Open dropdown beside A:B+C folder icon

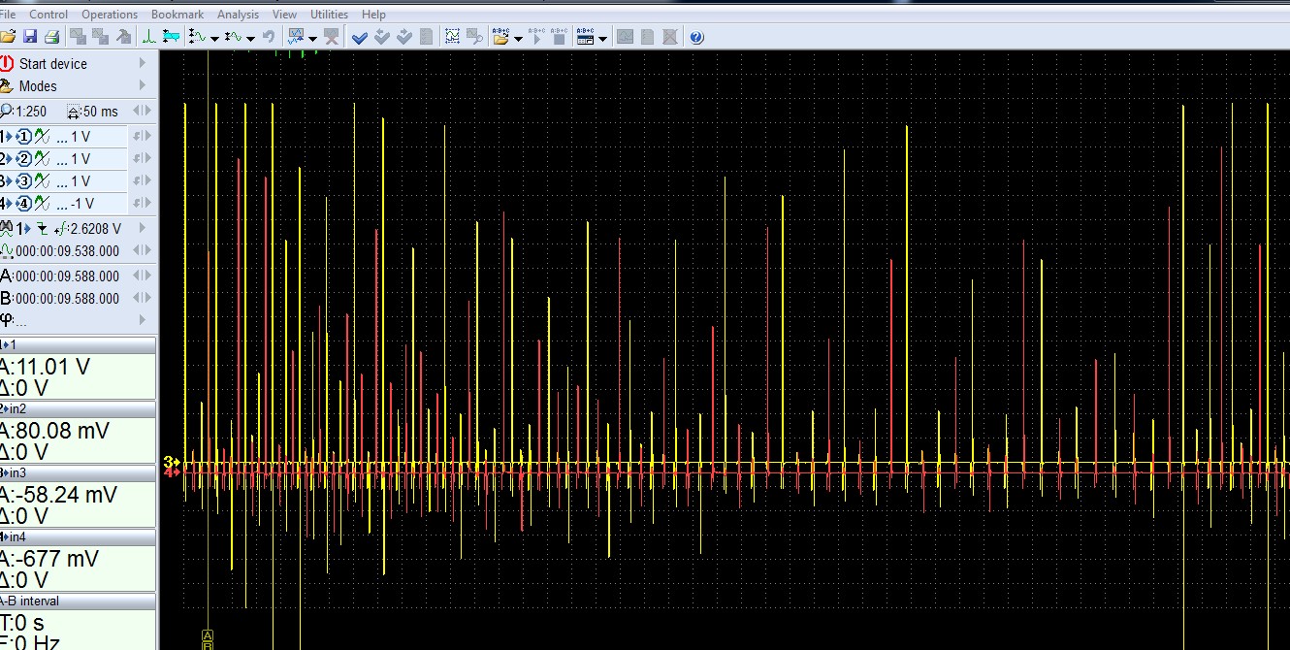click(x=518, y=38)
